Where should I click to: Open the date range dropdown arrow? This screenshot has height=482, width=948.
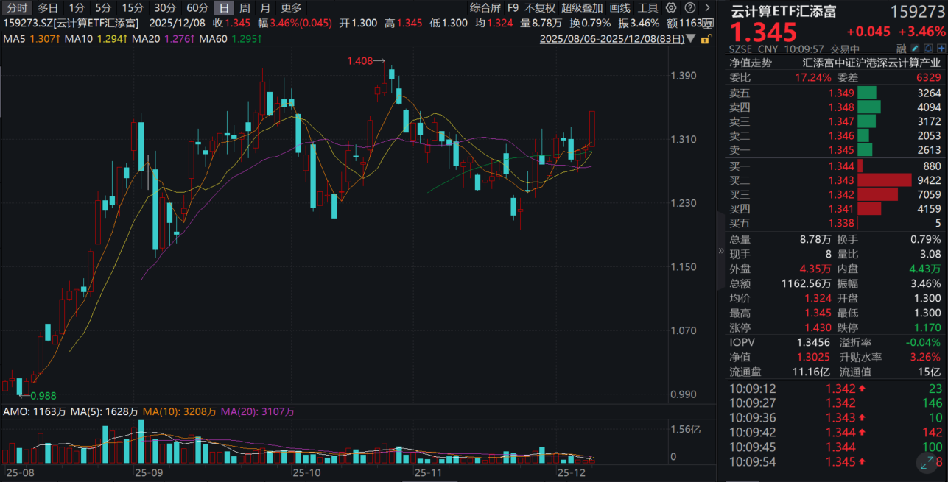click(691, 37)
